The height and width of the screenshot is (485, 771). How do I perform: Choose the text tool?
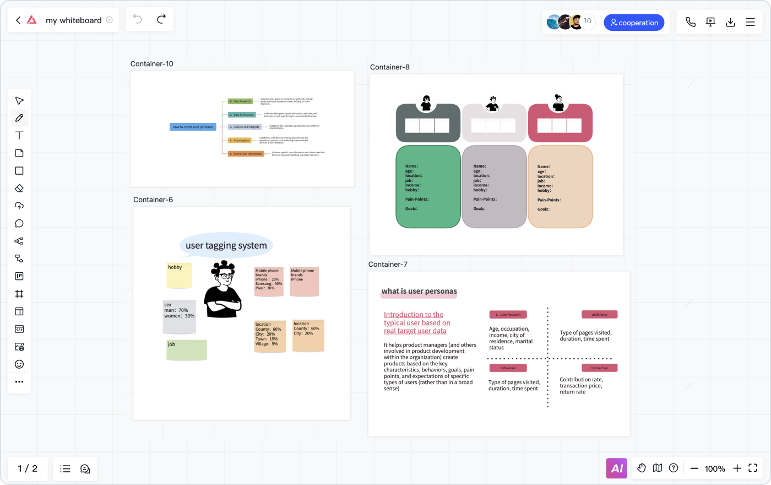[x=19, y=136]
